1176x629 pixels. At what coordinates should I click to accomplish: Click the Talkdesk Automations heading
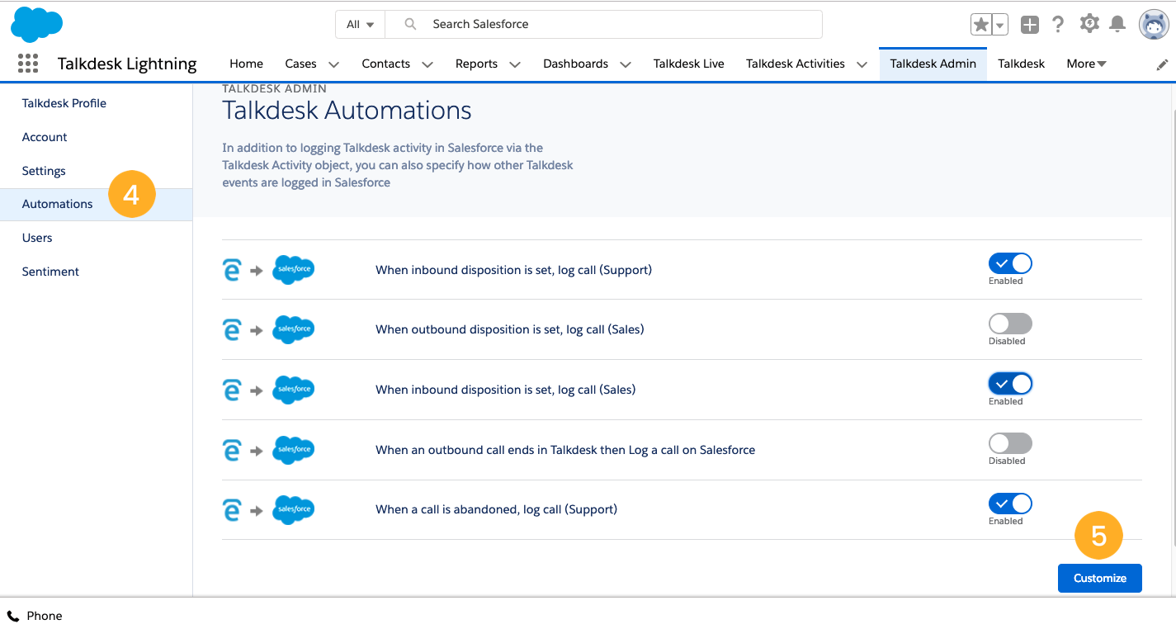pos(347,110)
